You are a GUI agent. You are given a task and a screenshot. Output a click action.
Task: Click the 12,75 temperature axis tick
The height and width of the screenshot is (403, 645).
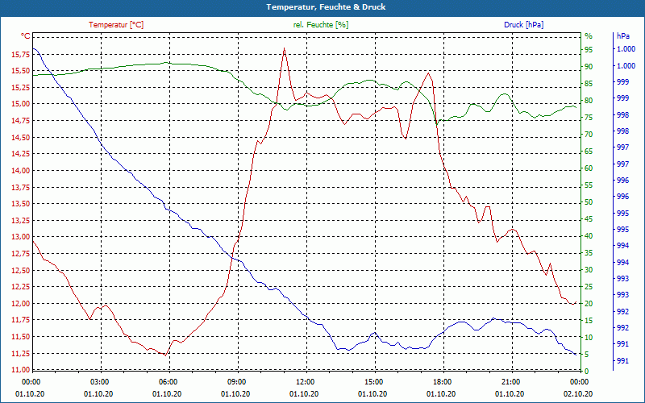pos(21,254)
